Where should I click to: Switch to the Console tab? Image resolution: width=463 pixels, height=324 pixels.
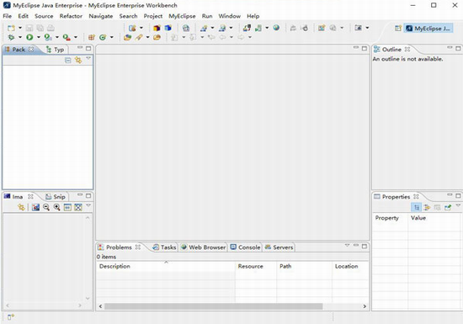coord(245,247)
